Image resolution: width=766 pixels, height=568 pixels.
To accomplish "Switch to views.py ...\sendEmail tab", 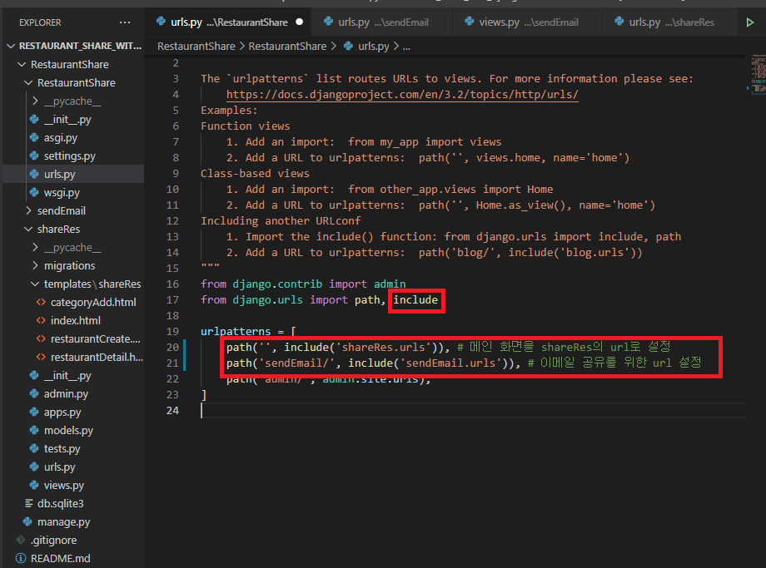I will point(528,22).
